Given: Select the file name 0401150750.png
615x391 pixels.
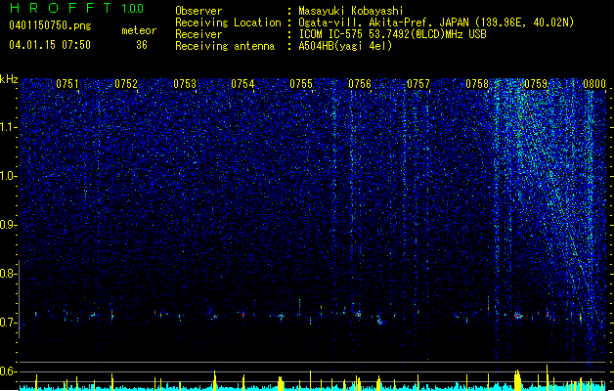Looking at the screenshot, I should [x=50, y=25].
